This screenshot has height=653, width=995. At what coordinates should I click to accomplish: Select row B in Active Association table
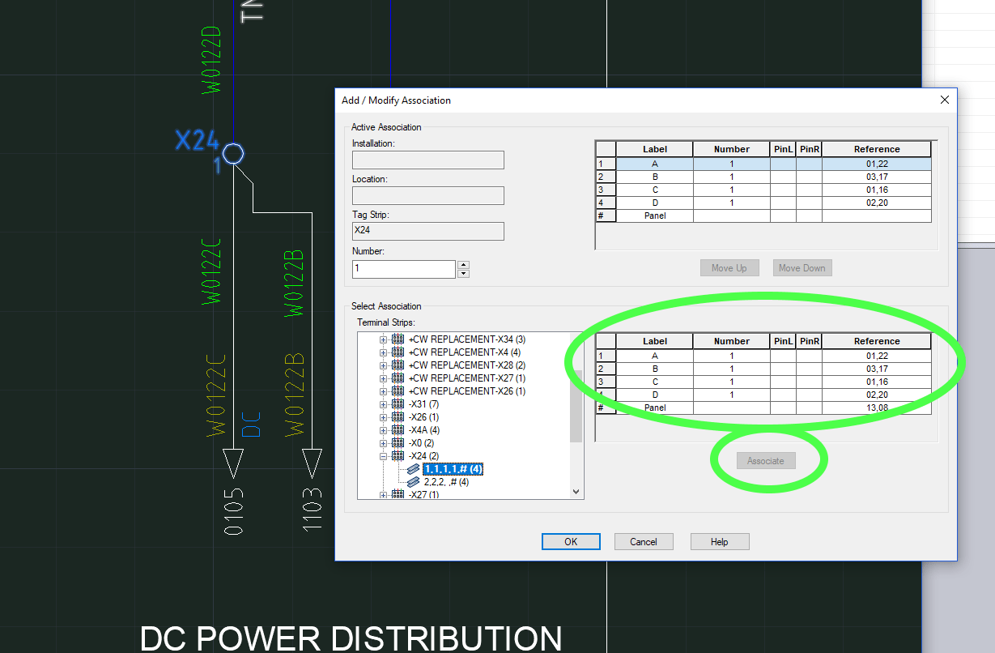pyautogui.click(x=763, y=177)
